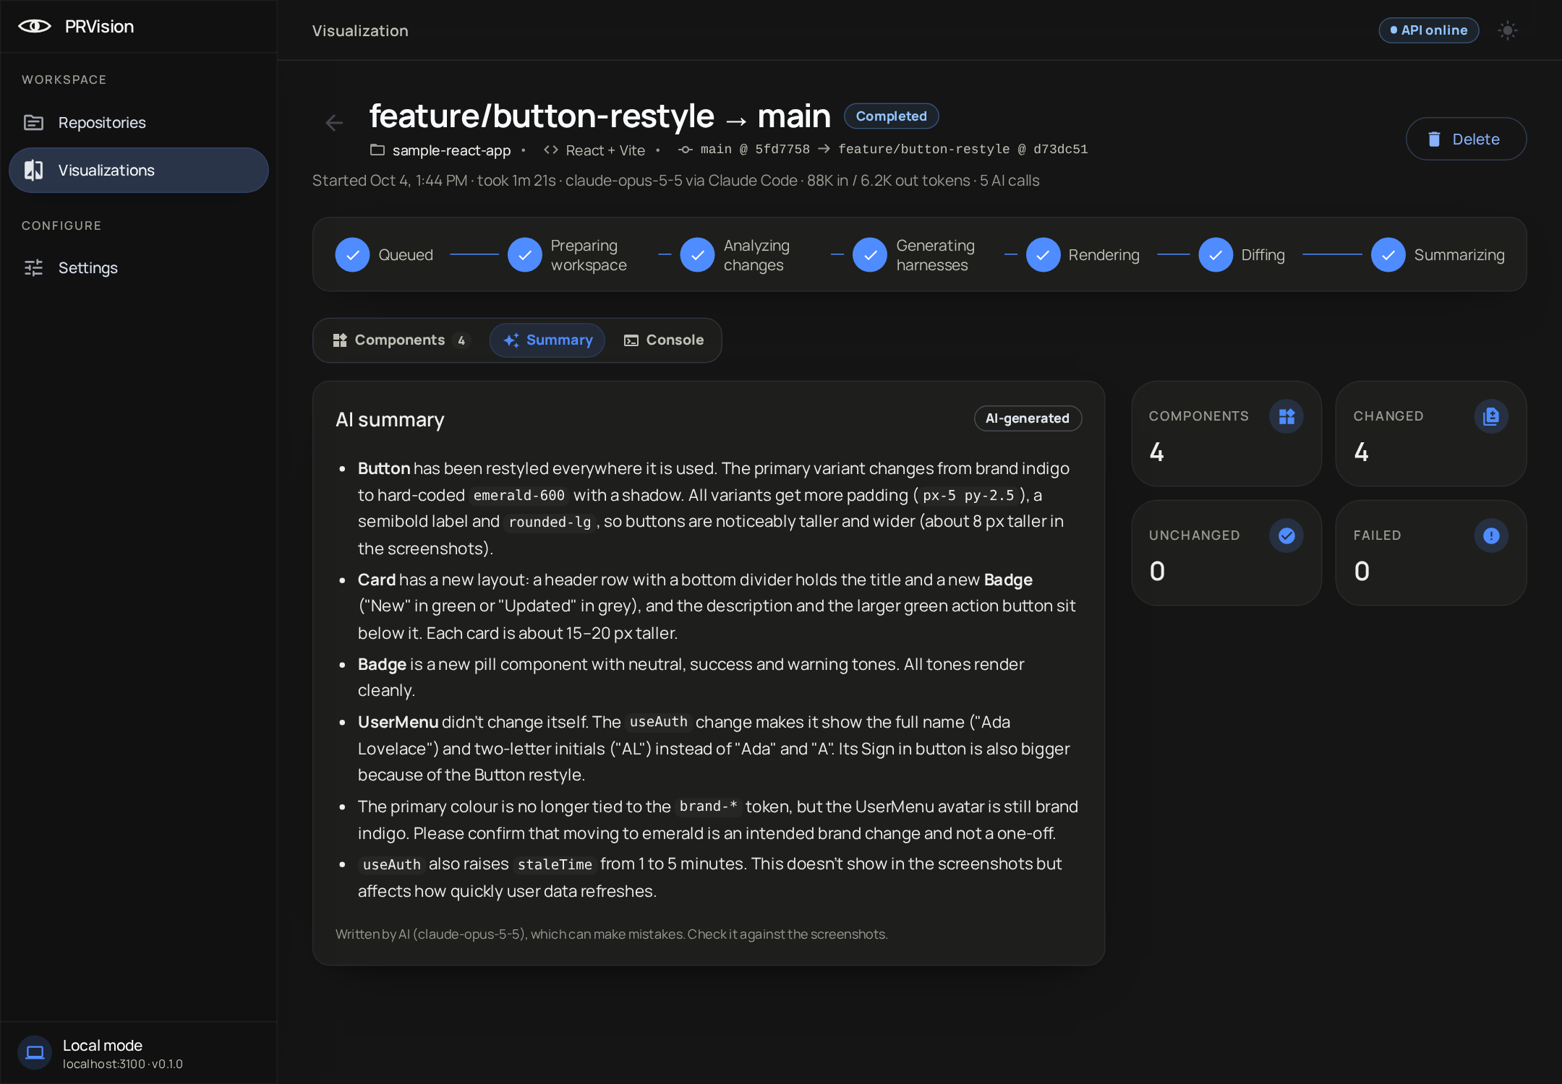Click the 'feature/button-restyle @ d73dc51' text
Viewport: 1562px width, 1084px height.
point(963,150)
